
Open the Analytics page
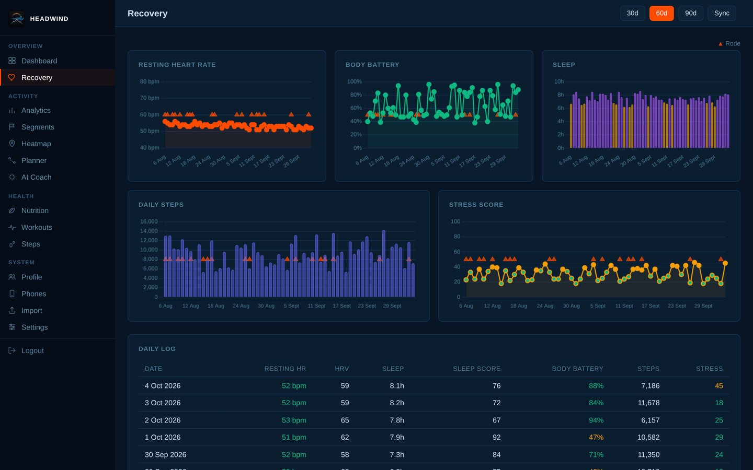58,110
